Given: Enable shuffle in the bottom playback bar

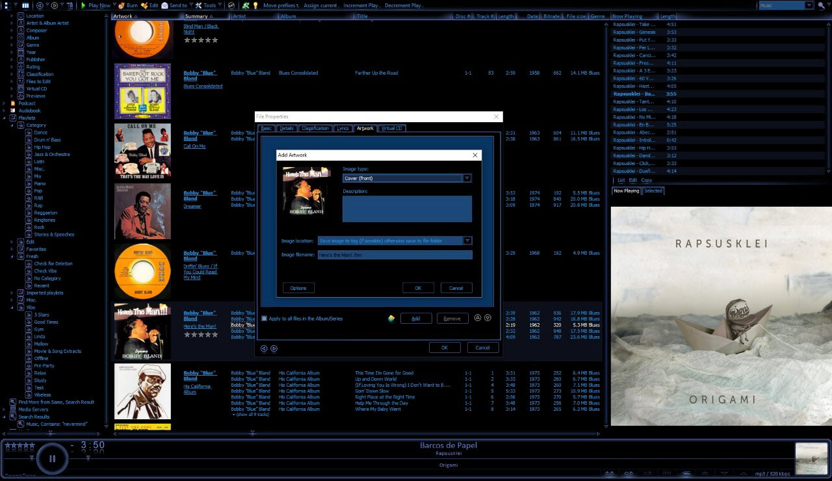Looking at the screenshot, I should (x=609, y=473).
